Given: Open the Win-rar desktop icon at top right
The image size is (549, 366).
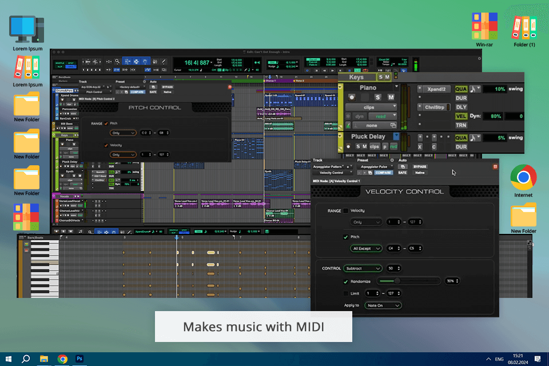Looking at the screenshot, I should [x=484, y=29].
